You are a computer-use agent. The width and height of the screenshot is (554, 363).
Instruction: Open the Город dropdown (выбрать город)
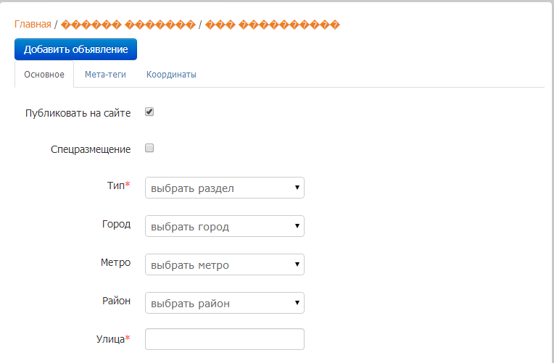tap(225, 226)
